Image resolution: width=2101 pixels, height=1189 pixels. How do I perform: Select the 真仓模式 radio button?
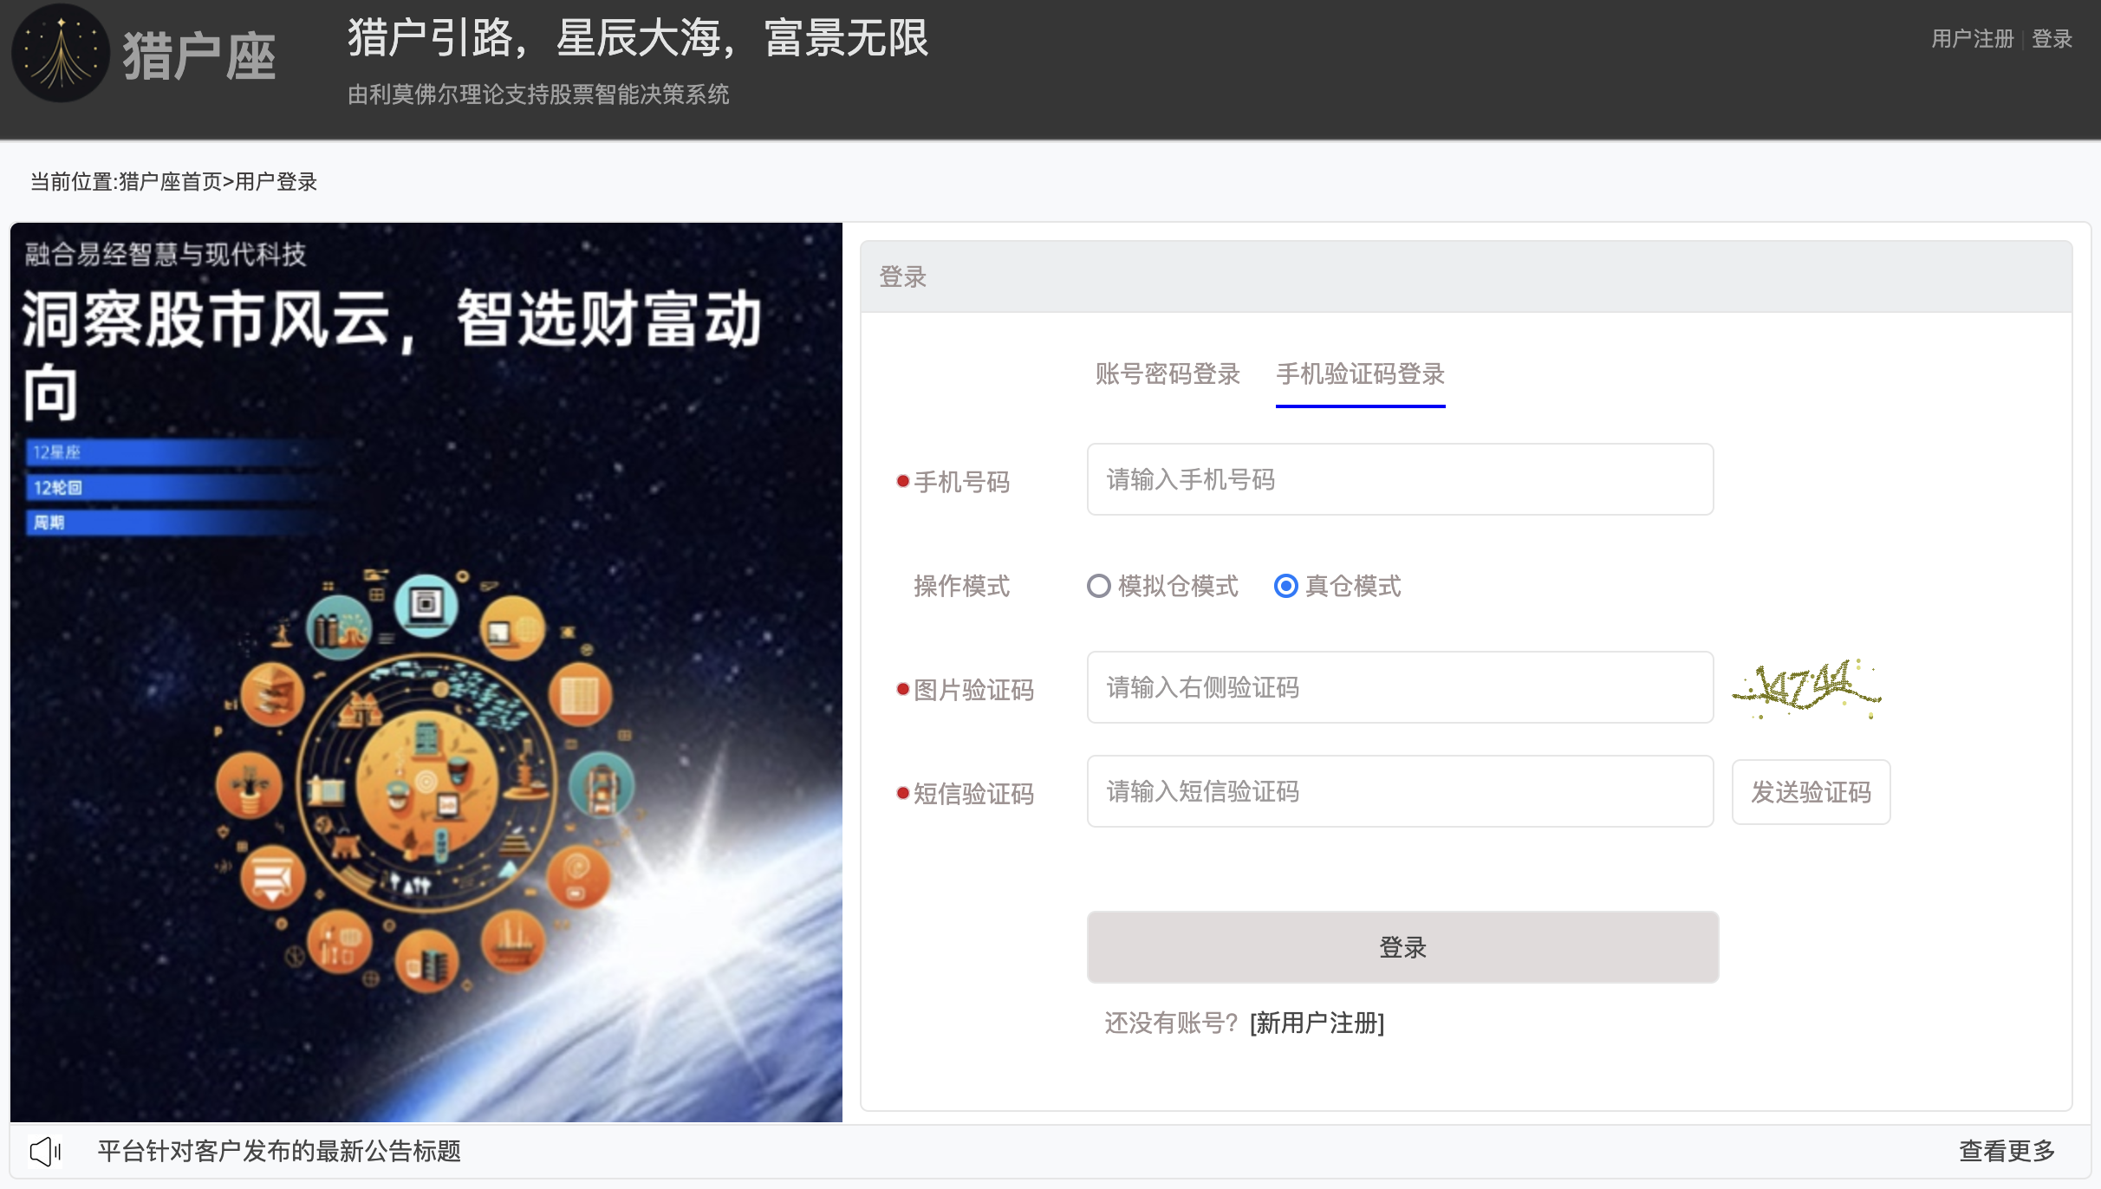click(1286, 587)
